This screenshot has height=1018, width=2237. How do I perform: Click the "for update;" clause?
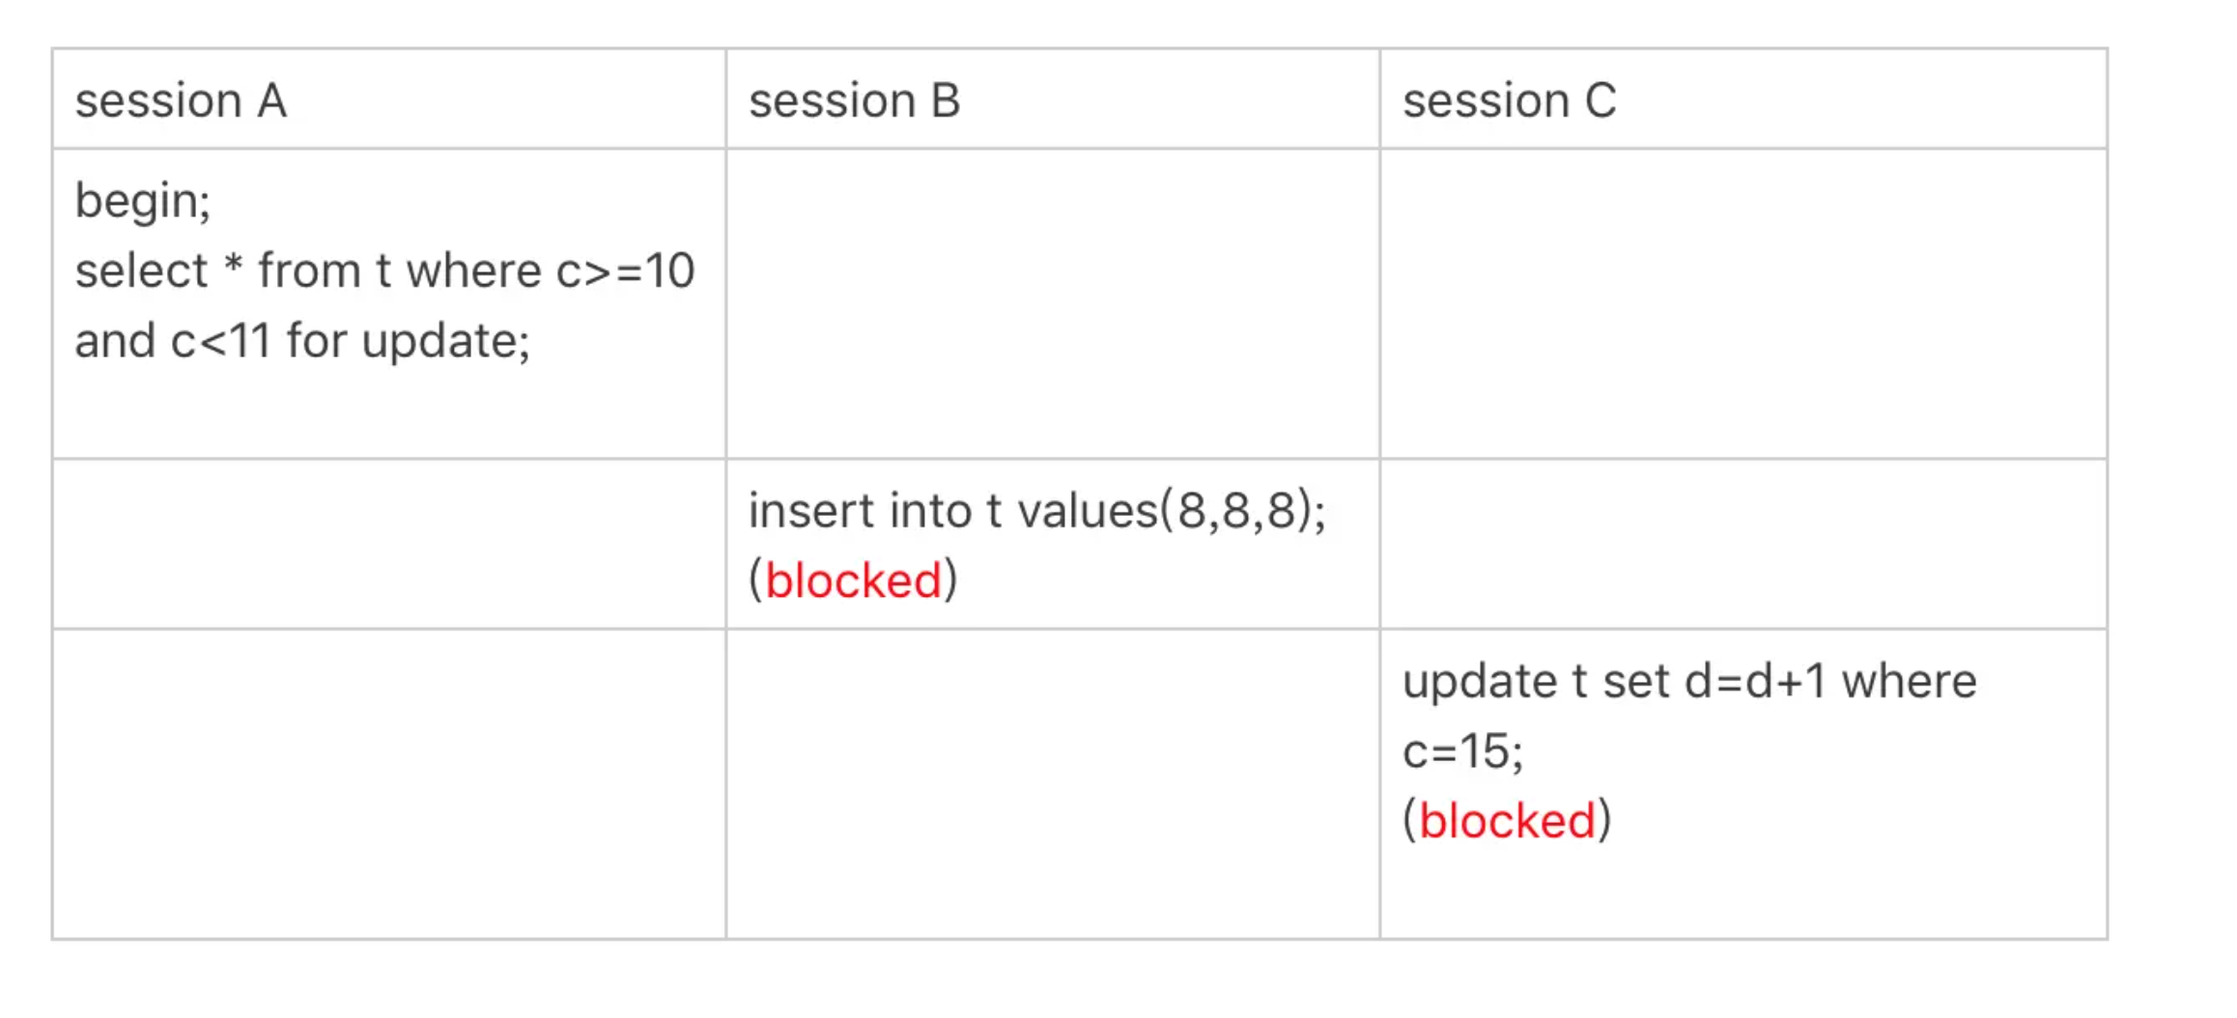point(408,342)
